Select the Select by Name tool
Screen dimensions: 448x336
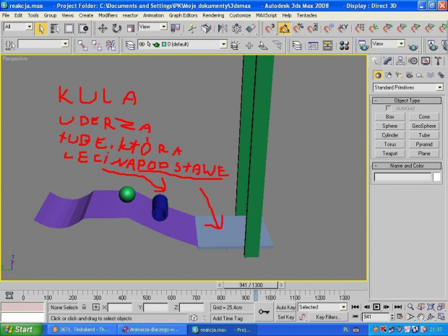coord(55,29)
